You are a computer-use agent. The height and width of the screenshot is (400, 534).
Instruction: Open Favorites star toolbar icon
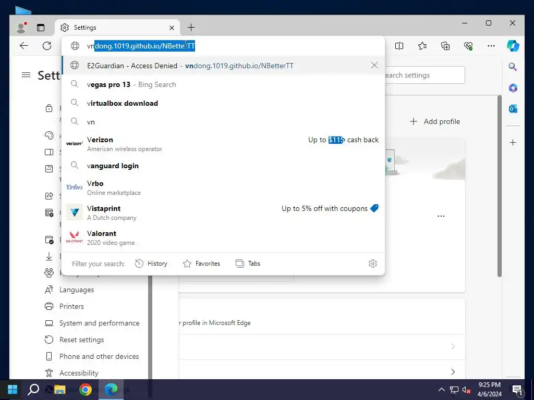(x=422, y=46)
